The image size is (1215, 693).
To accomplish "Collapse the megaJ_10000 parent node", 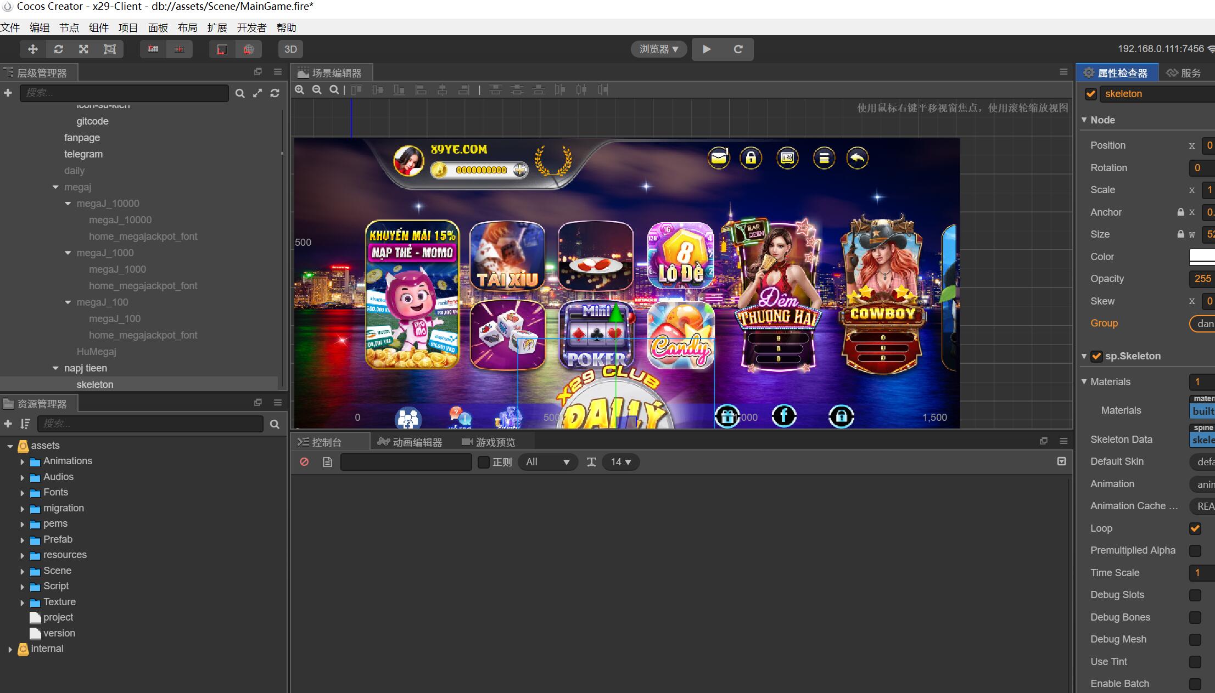I will click(68, 204).
